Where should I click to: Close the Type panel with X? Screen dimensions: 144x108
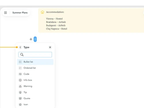coord(50,47)
